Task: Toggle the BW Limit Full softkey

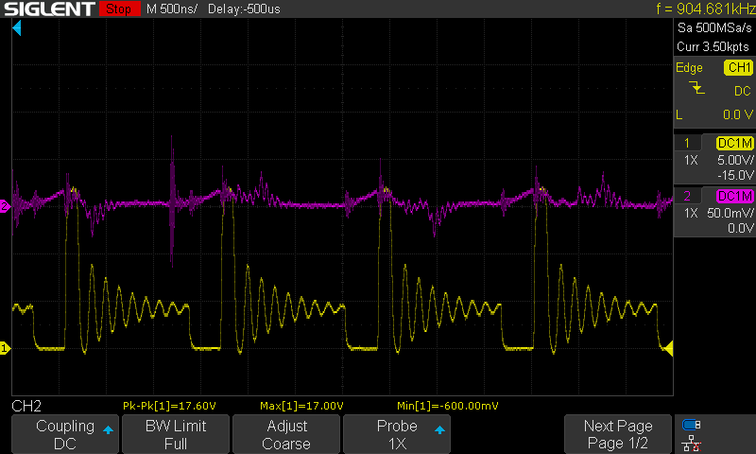Action: pyautogui.click(x=176, y=434)
